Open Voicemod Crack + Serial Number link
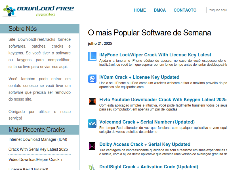This screenshot has width=227, height=170. 147,122
